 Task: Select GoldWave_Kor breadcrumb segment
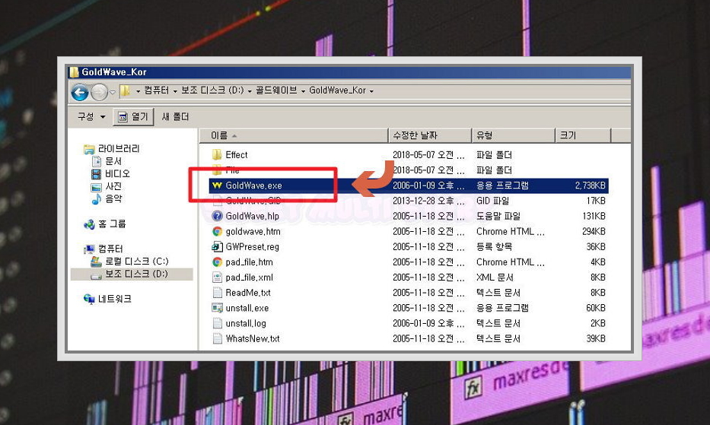point(337,90)
